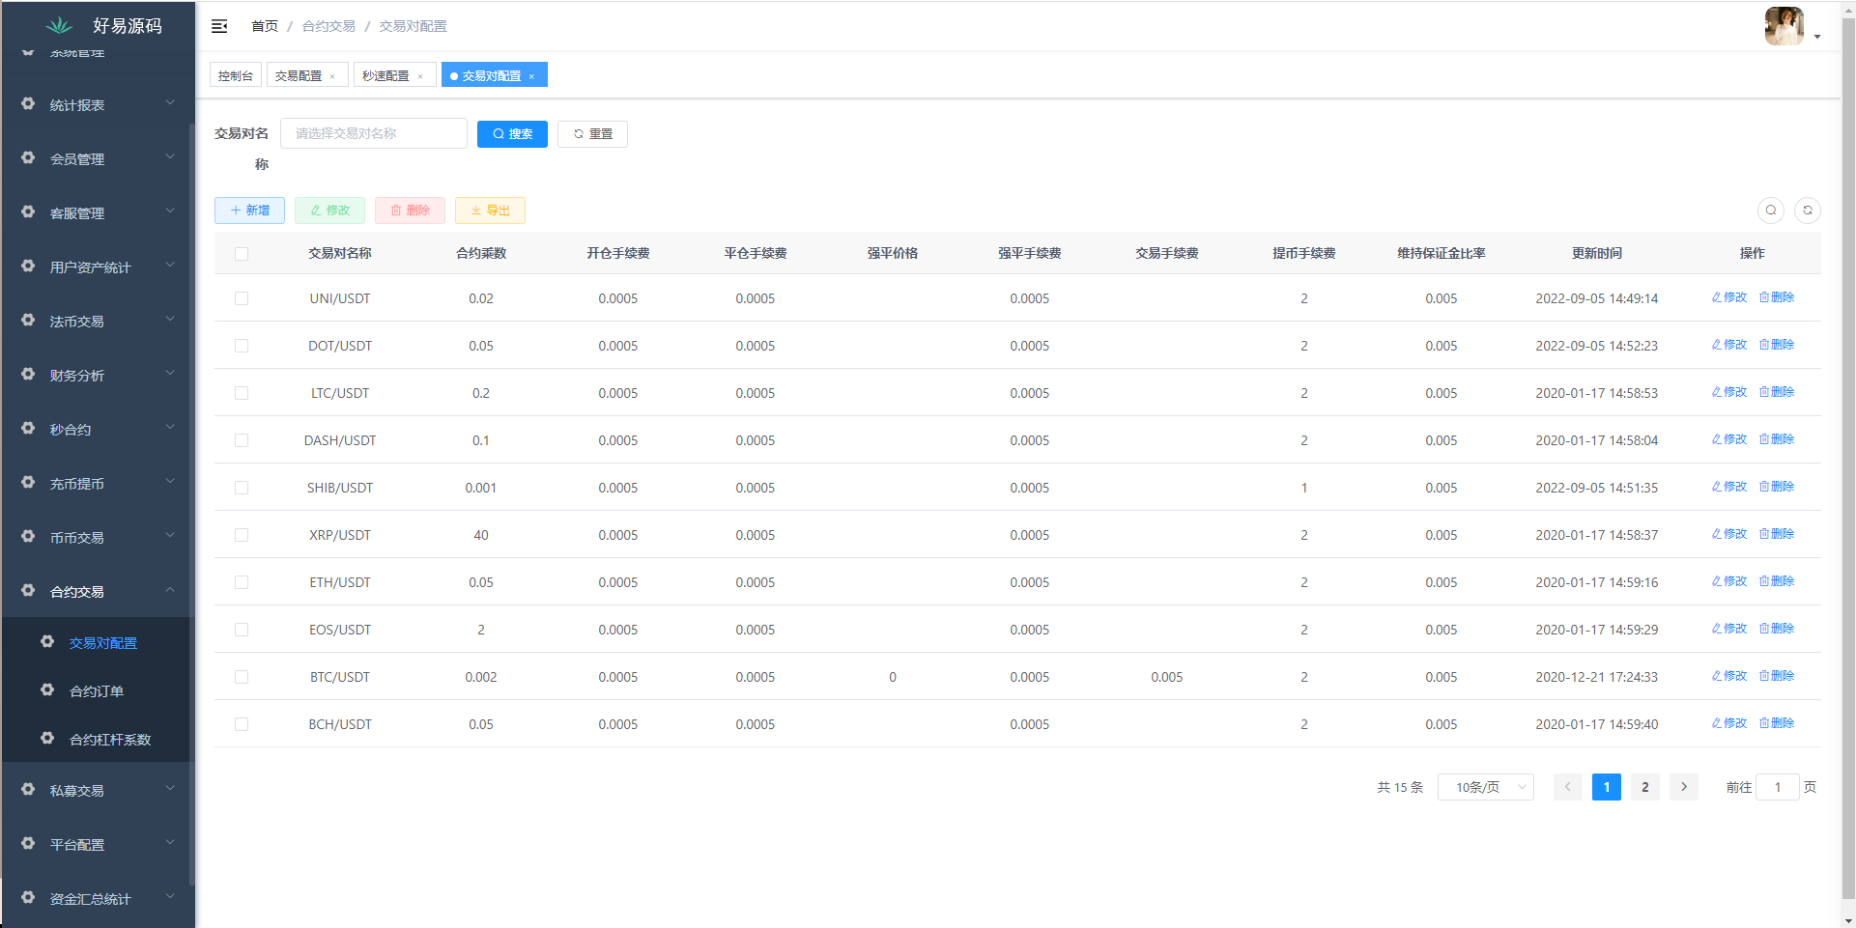Select the ETH/USDT row checkbox
This screenshot has height=928, width=1856.
tap(242, 582)
